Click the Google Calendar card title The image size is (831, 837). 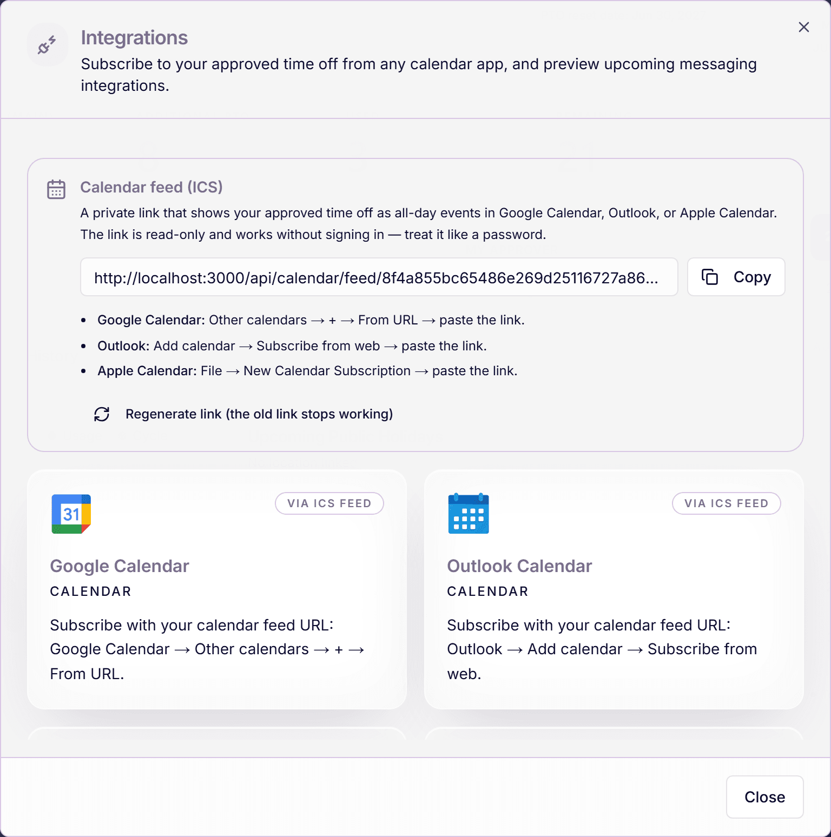click(x=120, y=566)
